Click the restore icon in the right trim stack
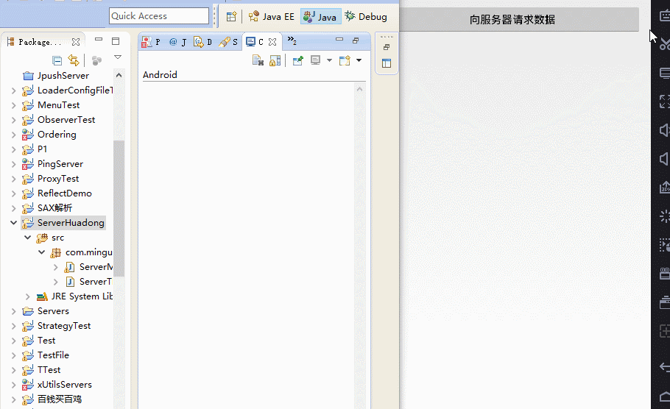This screenshot has height=409, width=670. tap(387, 47)
